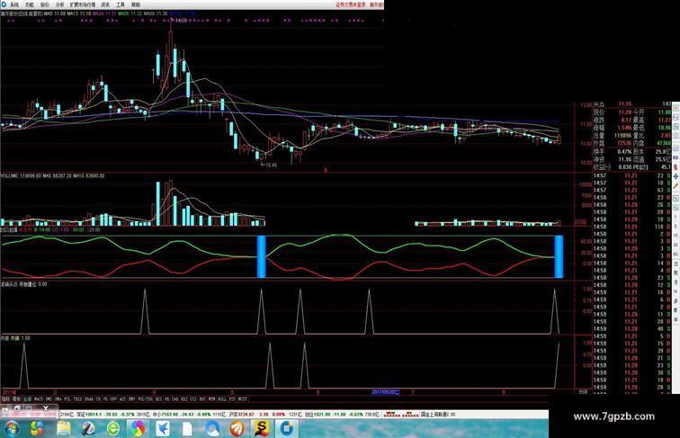This screenshot has width=680, height=438.
Task: Open the blue ring app in taskbar
Action: click(286, 429)
